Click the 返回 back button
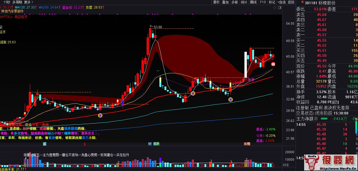358x171 pixels. tap(291, 2)
